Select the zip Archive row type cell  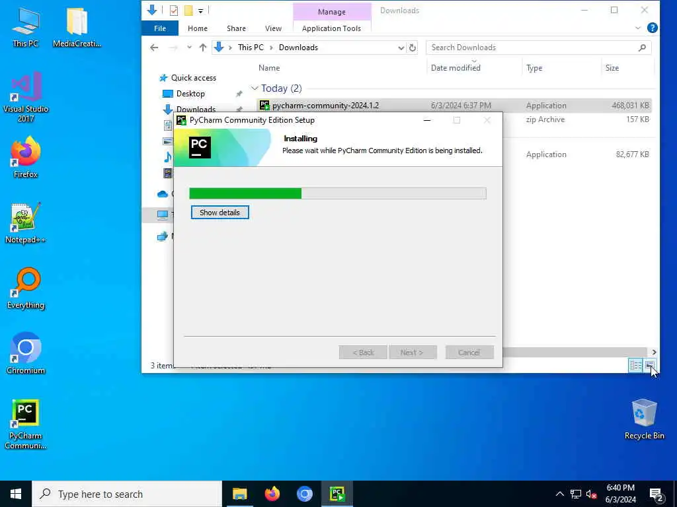tap(545, 119)
